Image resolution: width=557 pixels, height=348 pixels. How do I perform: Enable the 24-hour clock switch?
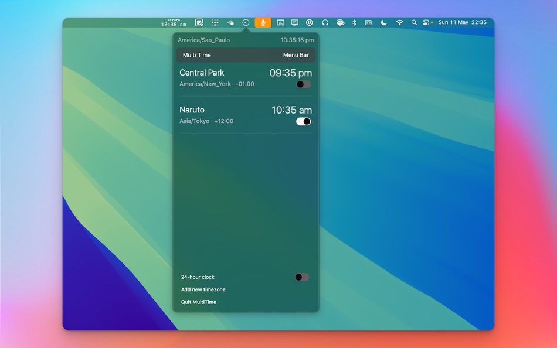point(302,277)
